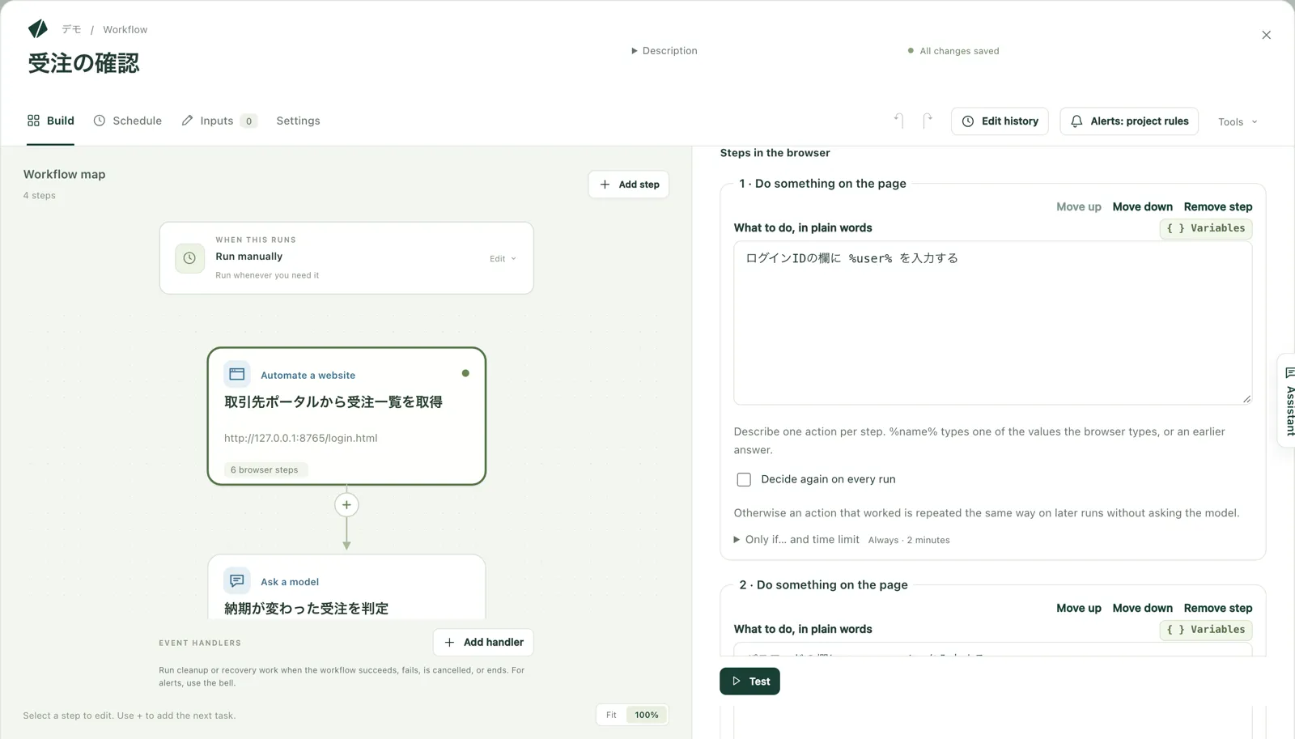The image size is (1295, 739).
Task: Select the 取引先ポータルから受注一覧を取得 step card
Action: click(x=346, y=416)
